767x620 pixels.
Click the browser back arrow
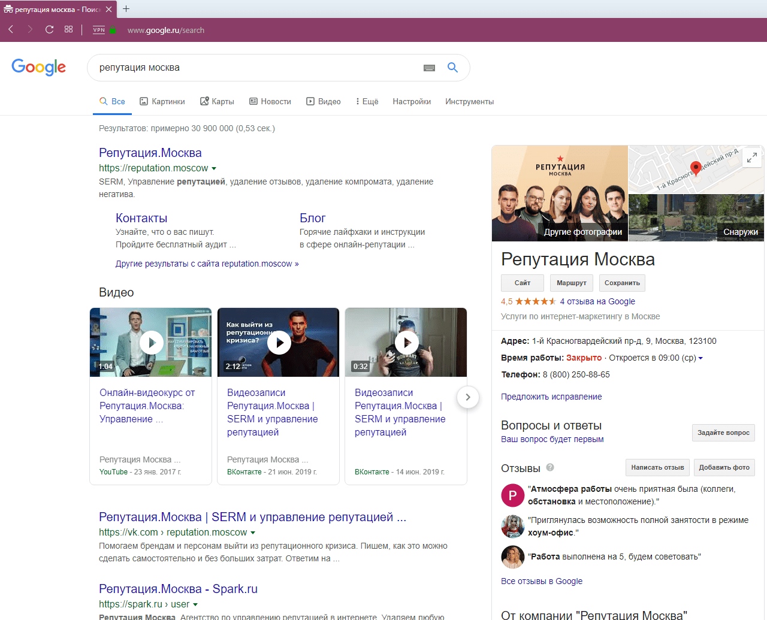point(11,29)
